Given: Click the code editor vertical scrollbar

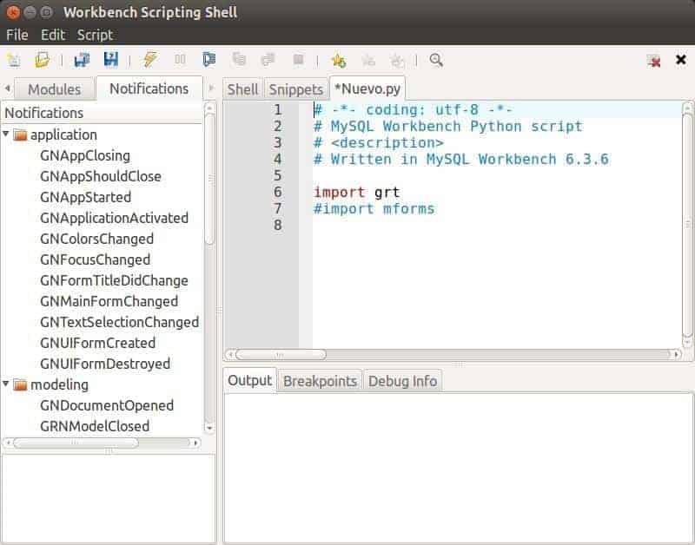Looking at the screenshot, I should click(687, 225).
